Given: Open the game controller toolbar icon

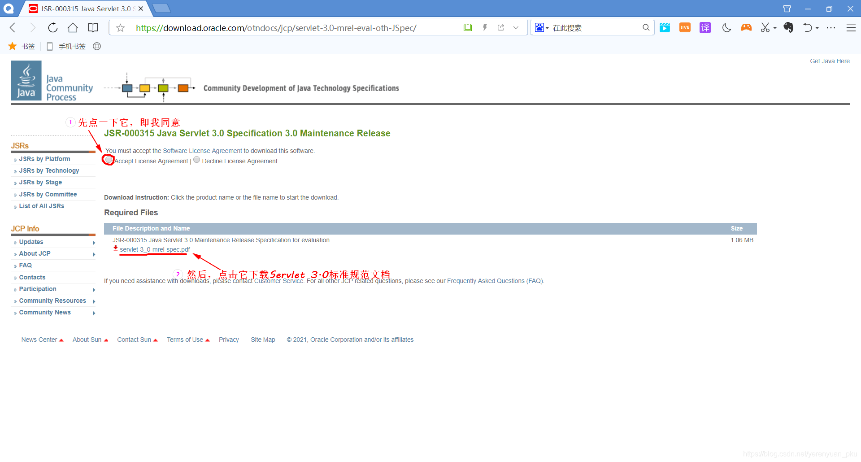Looking at the screenshot, I should point(746,28).
